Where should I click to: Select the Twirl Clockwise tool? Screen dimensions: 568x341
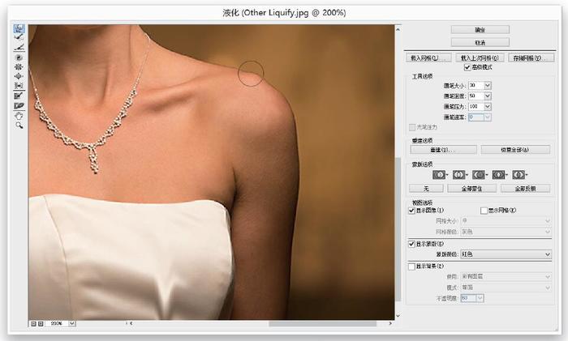[x=18, y=58]
